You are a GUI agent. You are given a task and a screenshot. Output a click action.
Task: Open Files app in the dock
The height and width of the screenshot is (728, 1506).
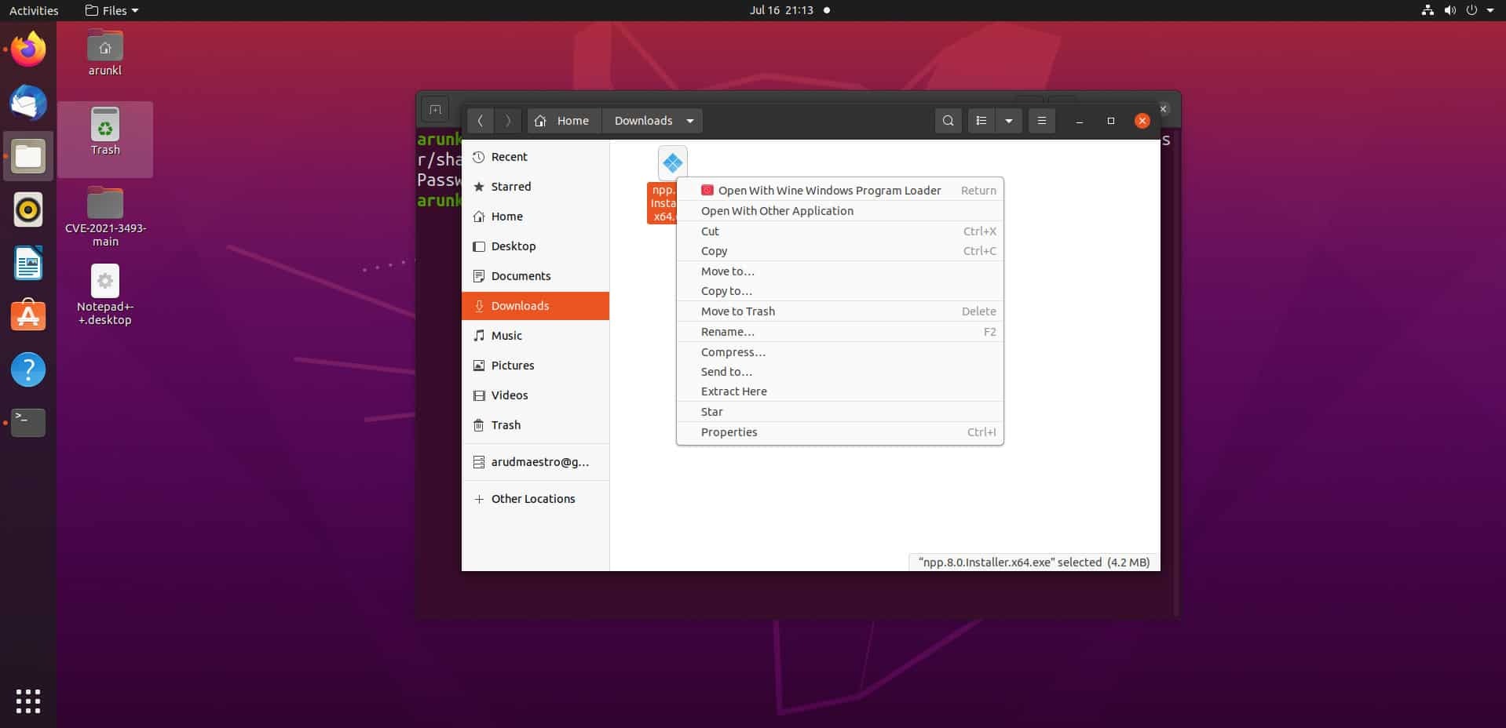(28, 156)
